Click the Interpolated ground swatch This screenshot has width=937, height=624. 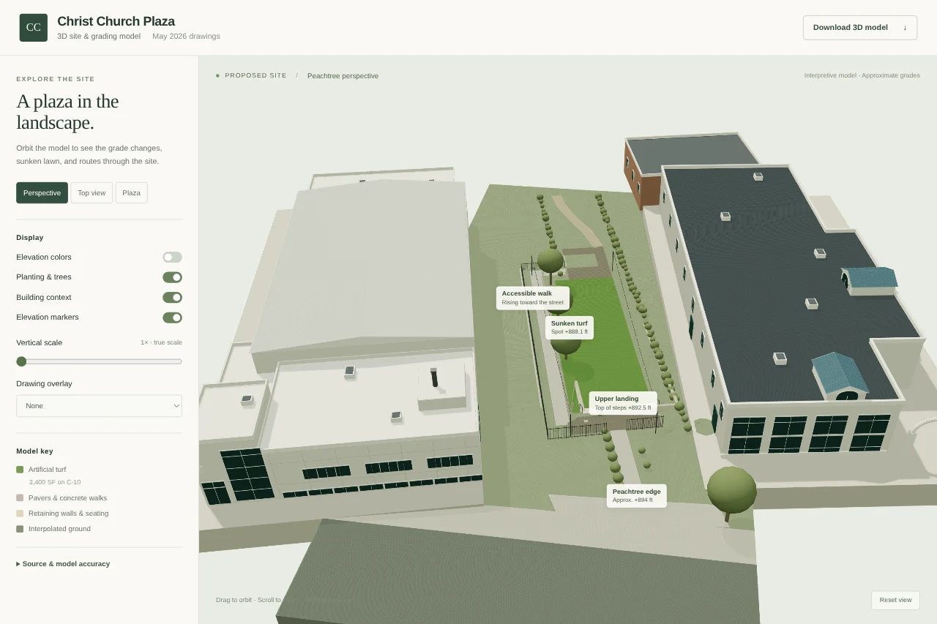[x=20, y=529]
